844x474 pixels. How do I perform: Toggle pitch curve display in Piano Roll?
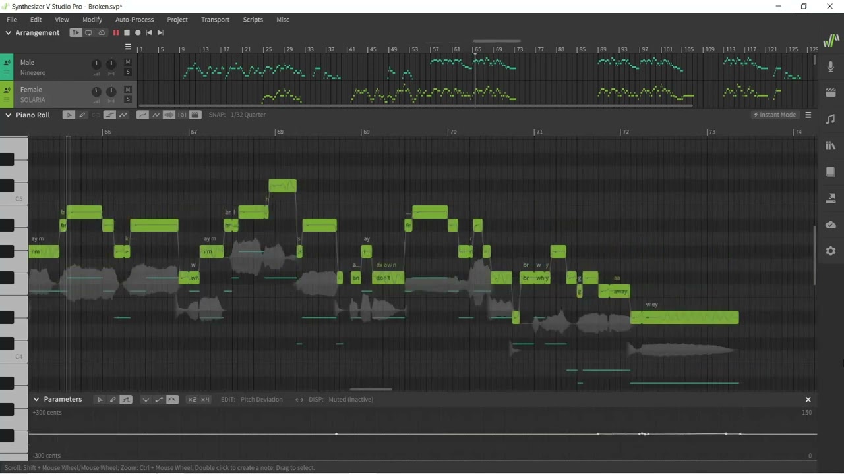pos(142,115)
